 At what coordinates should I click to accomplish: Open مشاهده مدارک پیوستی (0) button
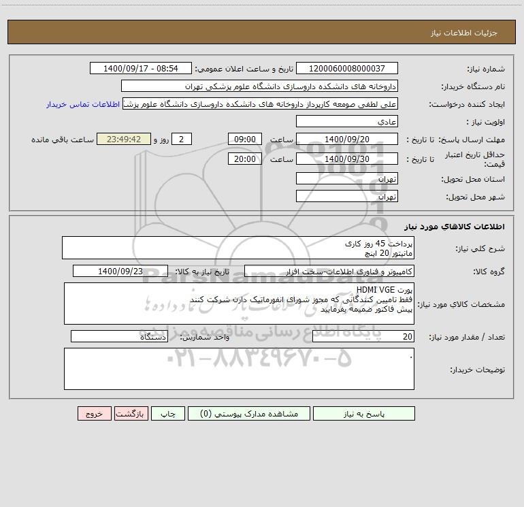[x=249, y=413]
